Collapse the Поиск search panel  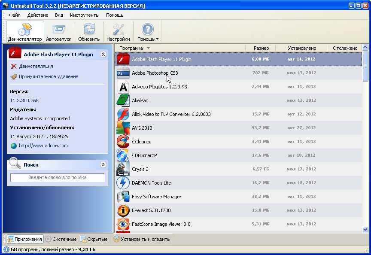click(x=103, y=165)
